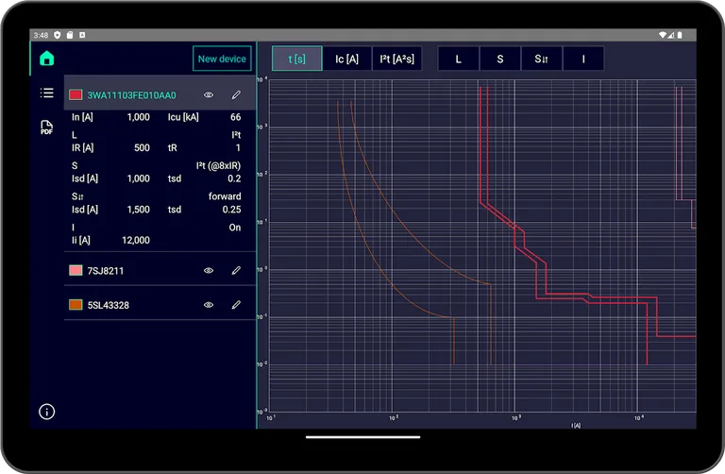Export the curves using the PDF icon

click(x=46, y=127)
